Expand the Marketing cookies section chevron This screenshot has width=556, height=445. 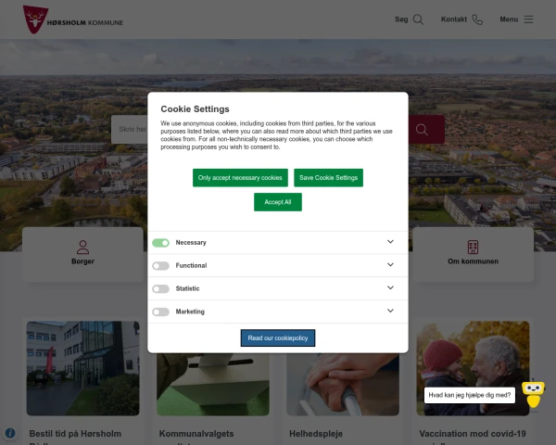(x=390, y=311)
